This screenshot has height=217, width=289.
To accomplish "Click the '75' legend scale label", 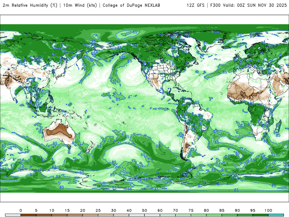I will coord(191,210).
